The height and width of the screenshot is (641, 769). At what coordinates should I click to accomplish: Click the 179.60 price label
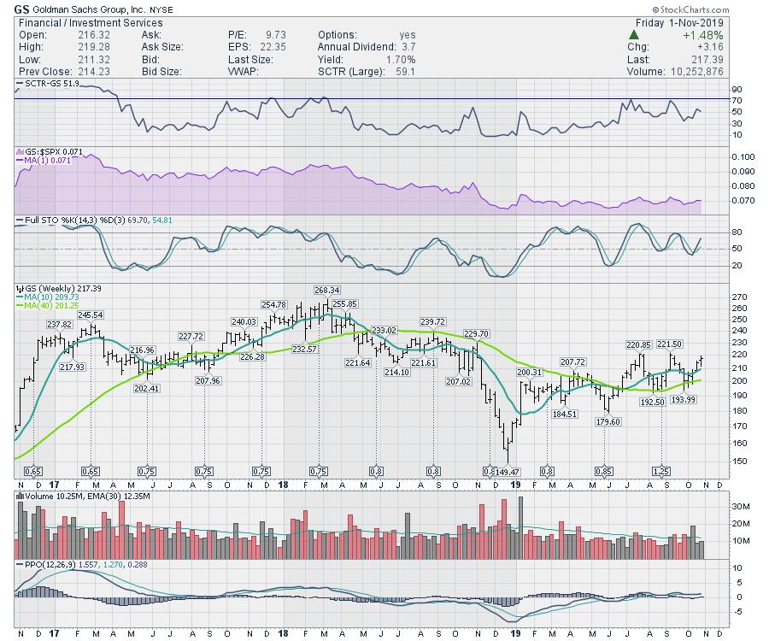coord(608,421)
